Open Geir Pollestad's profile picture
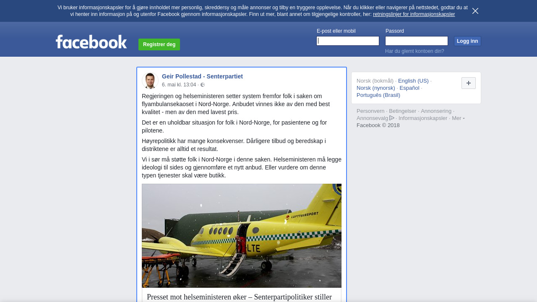The width and height of the screenshot is (537, 302). tap(150, 81)
